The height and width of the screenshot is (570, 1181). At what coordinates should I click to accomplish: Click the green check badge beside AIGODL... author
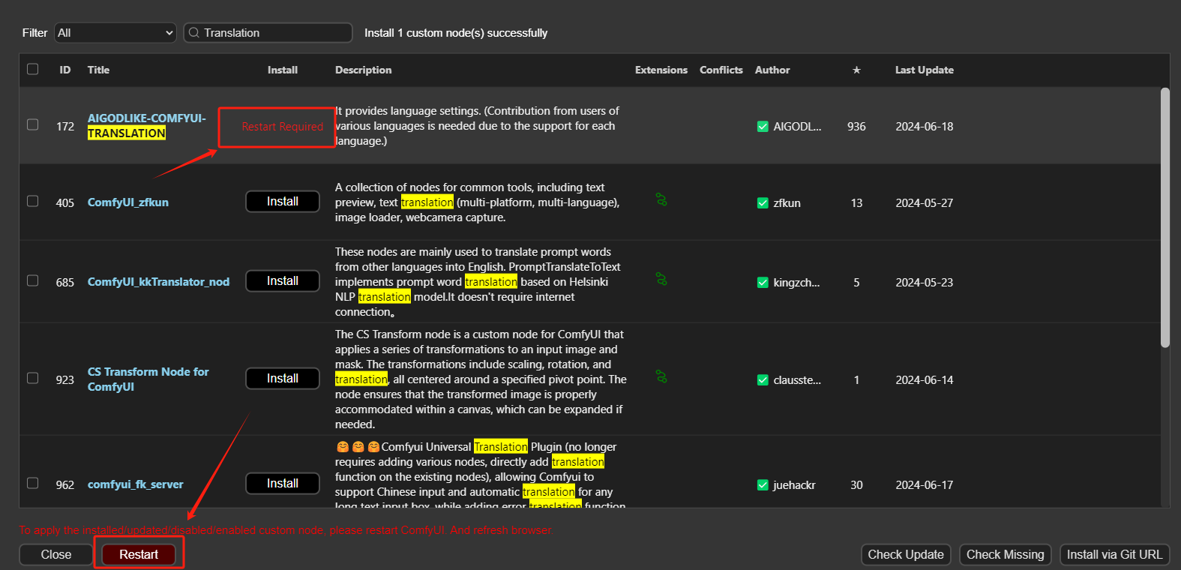pyautogui.click(x=763, y=127)
